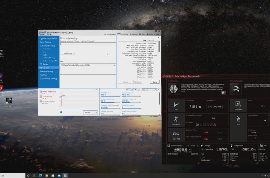The height and width of the screenshot is (178, 270).
Task: Click the Fan panel icon
Action: click(261, 146)
